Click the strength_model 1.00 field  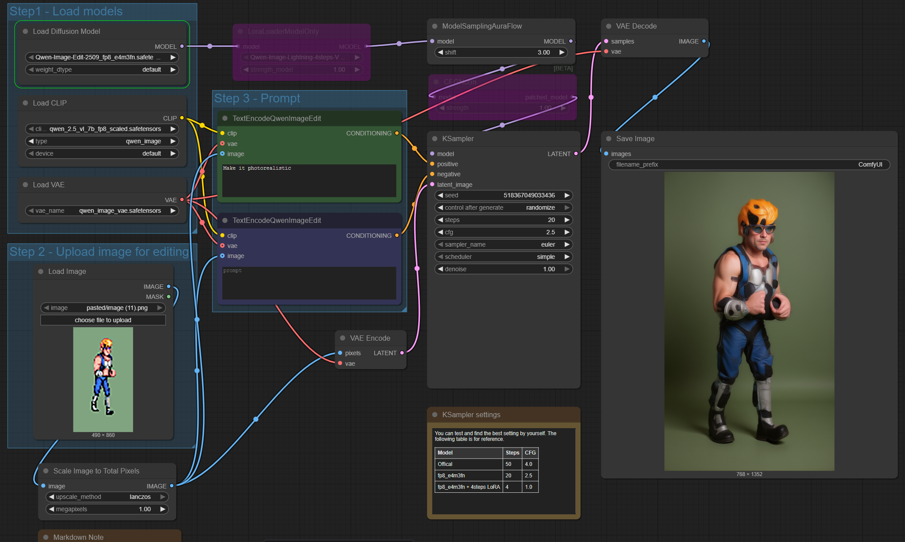[x=302, y=69]
